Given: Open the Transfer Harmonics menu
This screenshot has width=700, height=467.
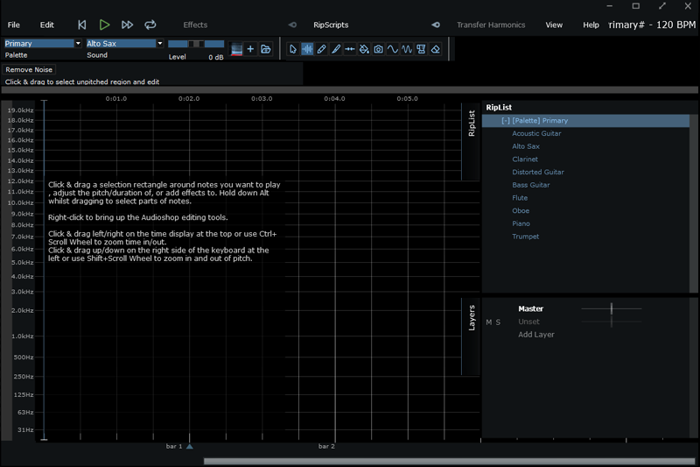Looking at the screenshot, I should [491, 25].
